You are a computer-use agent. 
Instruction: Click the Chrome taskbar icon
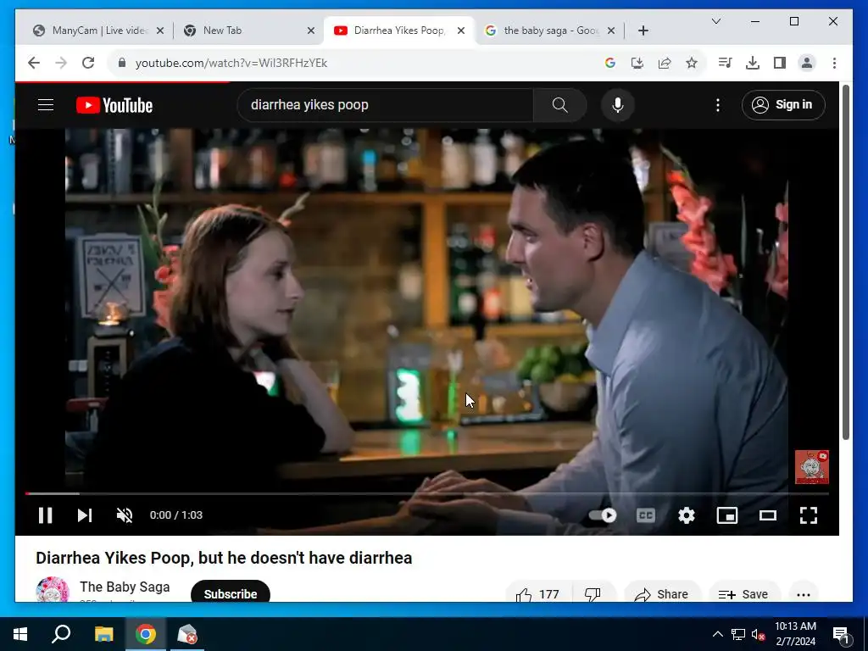point(146,634)
